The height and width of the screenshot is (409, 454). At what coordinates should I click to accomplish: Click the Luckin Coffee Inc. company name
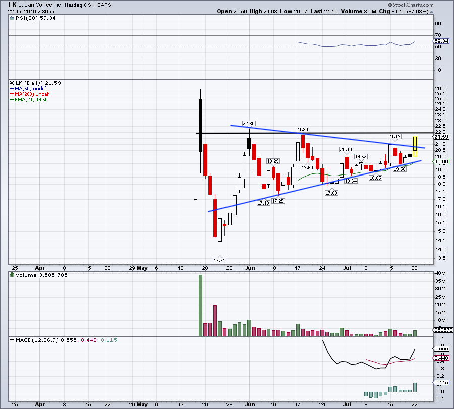point(40,5)
